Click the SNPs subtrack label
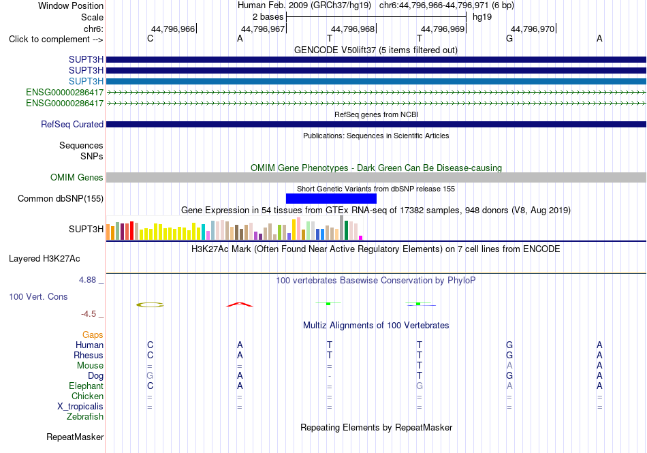 point(92,157)
